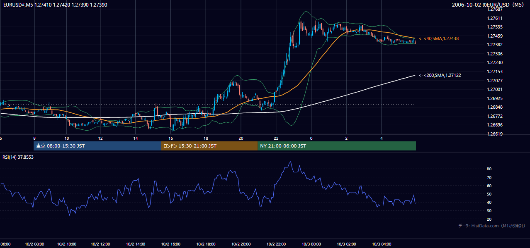This screenshot has width=530, height=248.
Task: Click the HistData.com data source credit
Action: point(491,226)
